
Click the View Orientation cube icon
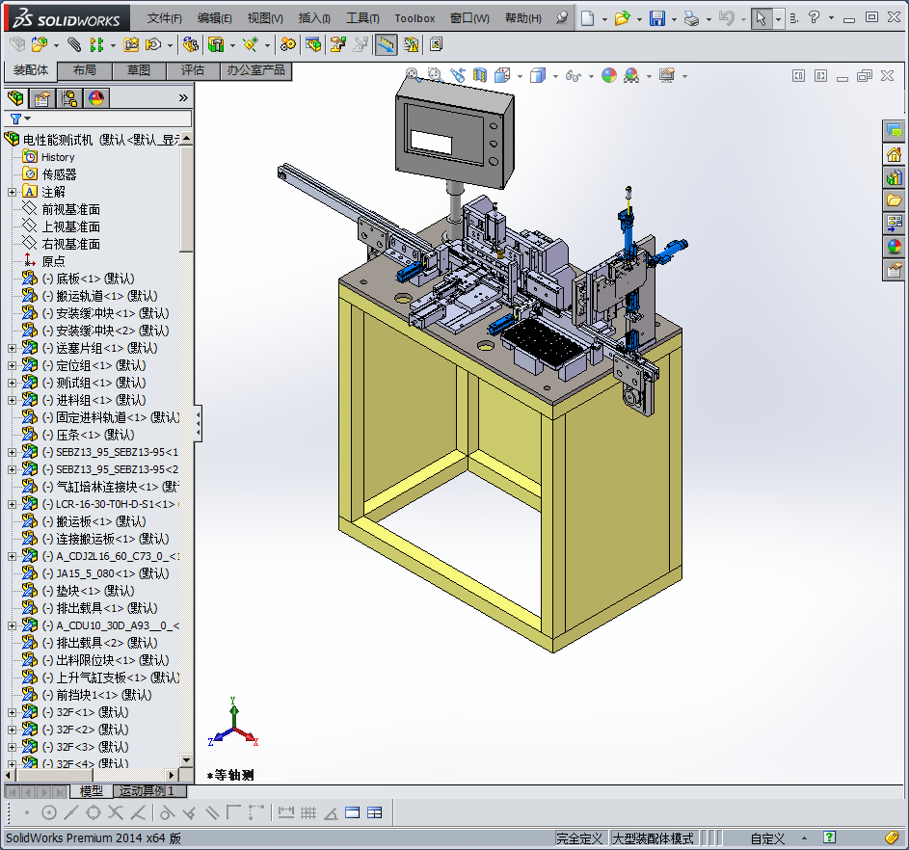pyautogui.click(x=502, y=75)
